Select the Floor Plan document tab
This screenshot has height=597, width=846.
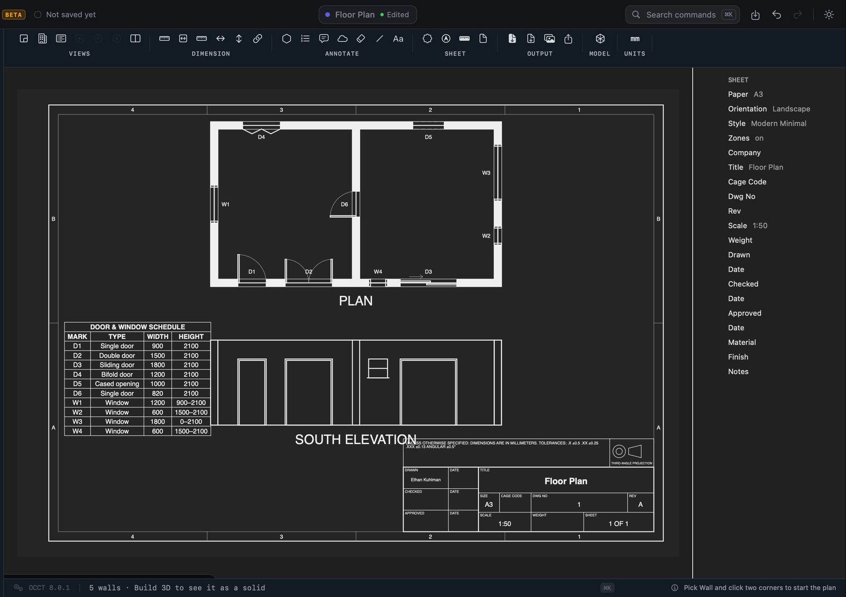[x=367, y=15]
